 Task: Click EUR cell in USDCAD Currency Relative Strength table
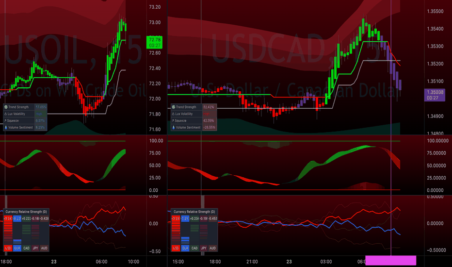(x=185, y=248)
